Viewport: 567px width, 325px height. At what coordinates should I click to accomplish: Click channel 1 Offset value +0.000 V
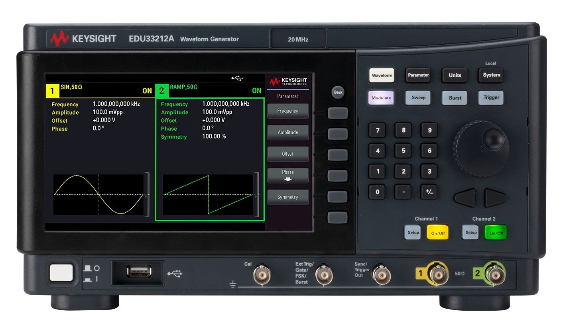104,120
